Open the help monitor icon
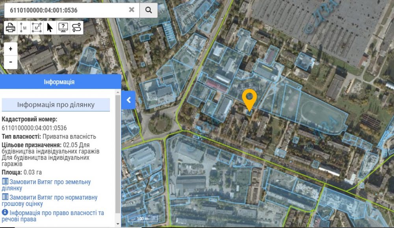 (63, 28)
